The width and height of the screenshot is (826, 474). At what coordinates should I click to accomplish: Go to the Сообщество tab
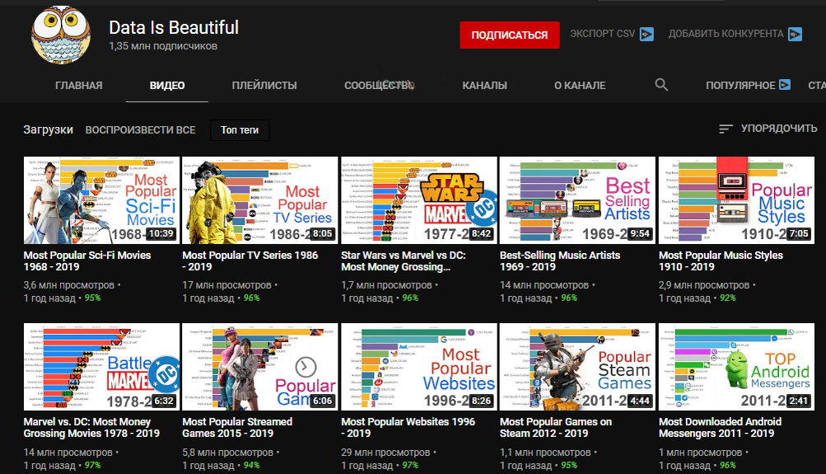click(379, 86)
